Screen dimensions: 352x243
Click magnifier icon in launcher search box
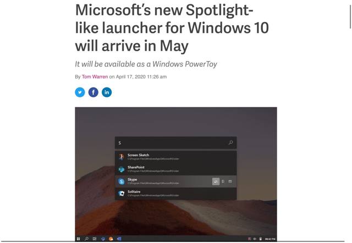230,143
